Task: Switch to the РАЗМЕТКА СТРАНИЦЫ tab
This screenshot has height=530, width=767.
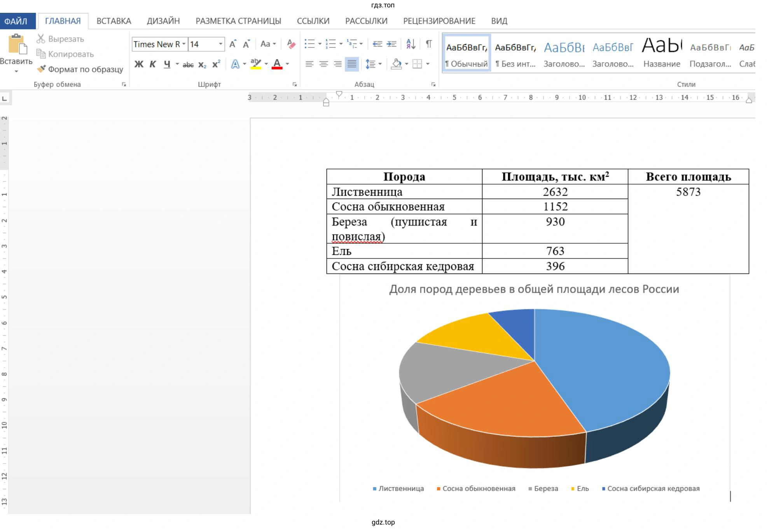Action: click(238, 21)
